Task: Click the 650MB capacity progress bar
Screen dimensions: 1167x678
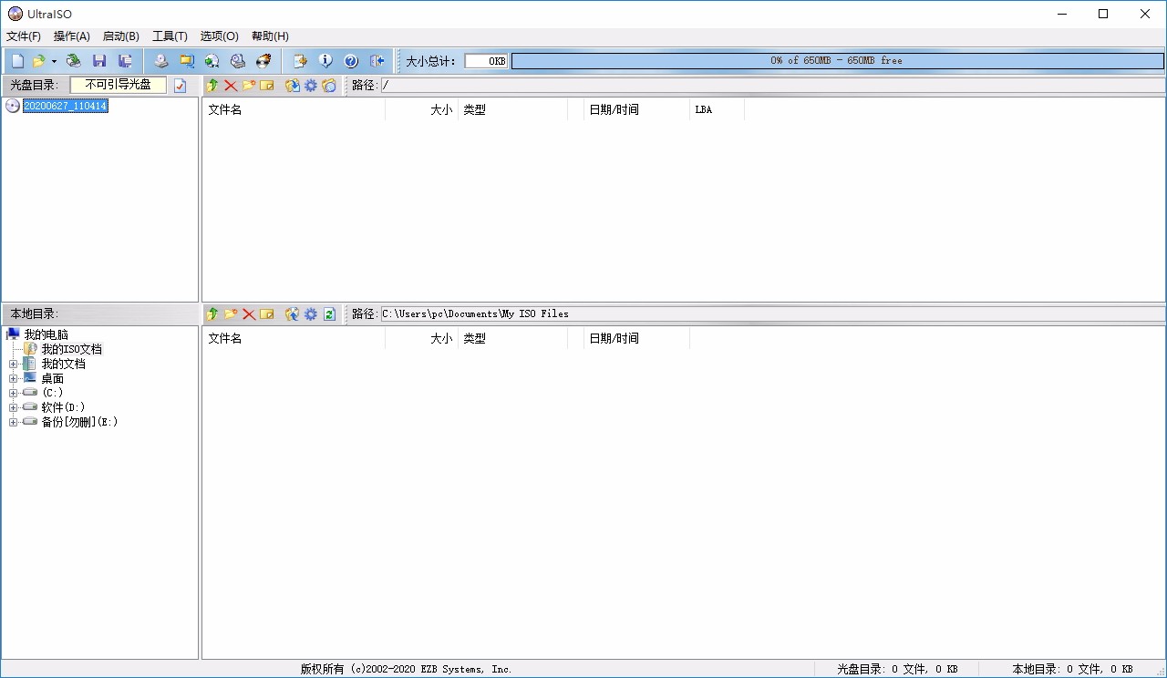Action: (836, 60)
